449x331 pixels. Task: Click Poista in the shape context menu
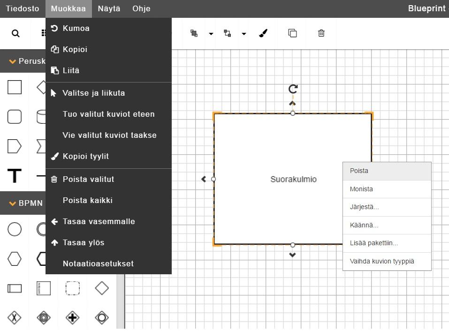coord(387,171)
